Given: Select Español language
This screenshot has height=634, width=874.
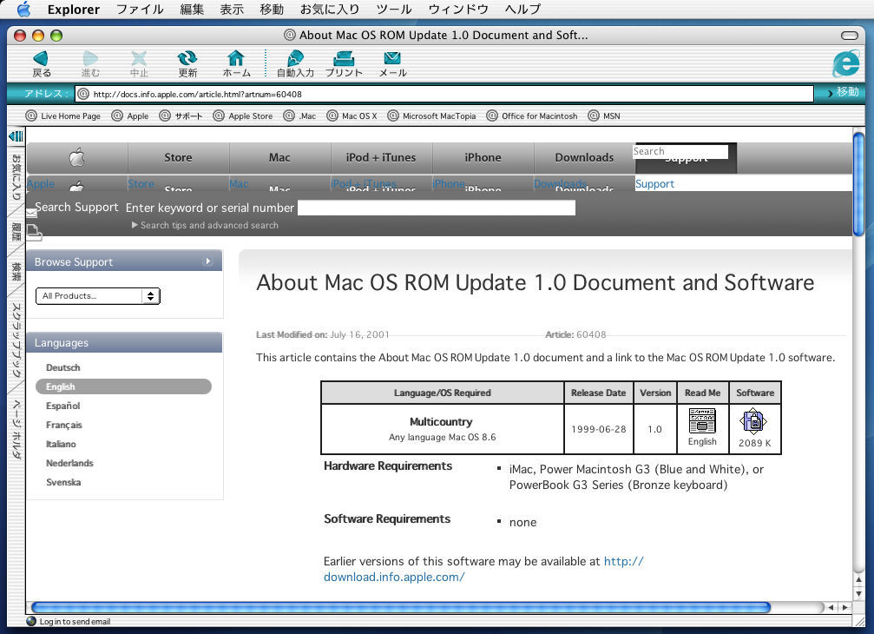Looking at the screenshot, I should tap(63, 406).
